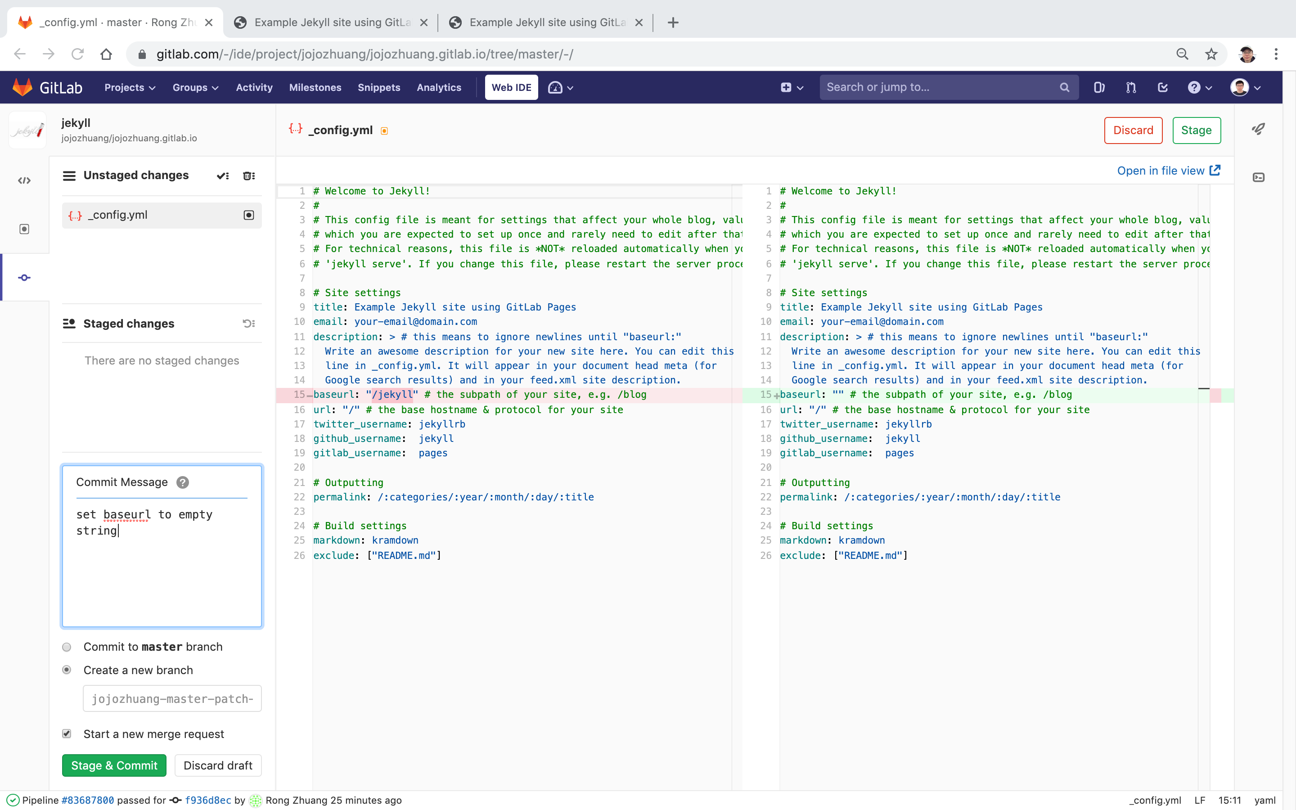
Task: Toggle Start a new merge request checkbox
Action: (x=67, y=734)
